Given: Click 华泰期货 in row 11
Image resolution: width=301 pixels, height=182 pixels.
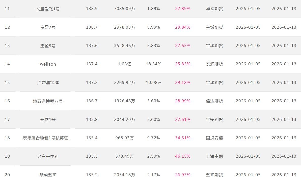Looking at the screenshot, I should (214, 9).
